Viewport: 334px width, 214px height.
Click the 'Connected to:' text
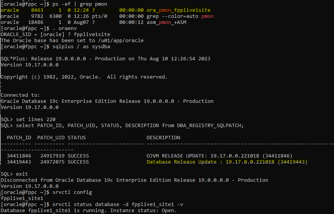20,95
